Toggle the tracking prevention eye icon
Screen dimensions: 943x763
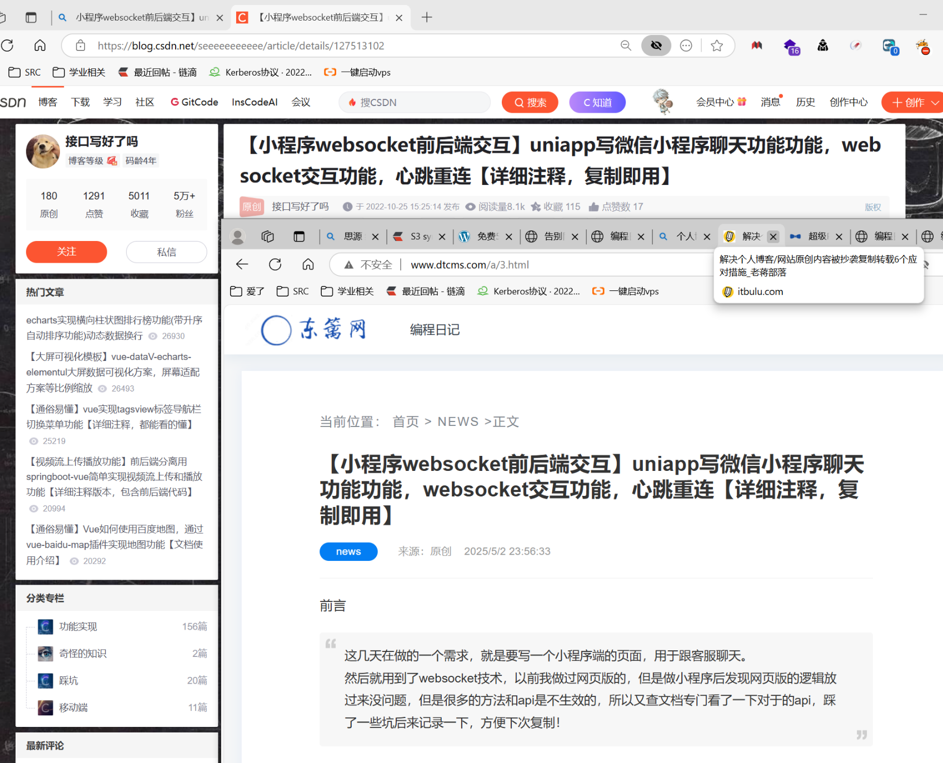tap(656, 46)
